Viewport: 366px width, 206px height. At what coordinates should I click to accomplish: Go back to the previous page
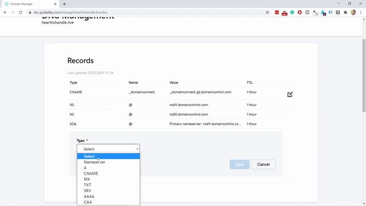pos(5,13)
